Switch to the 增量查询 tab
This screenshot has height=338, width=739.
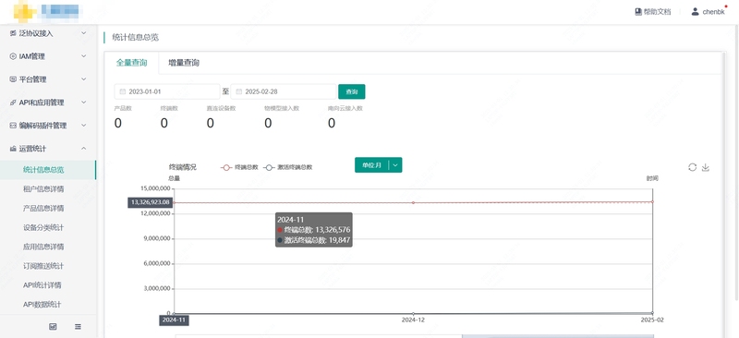(184, 63)
